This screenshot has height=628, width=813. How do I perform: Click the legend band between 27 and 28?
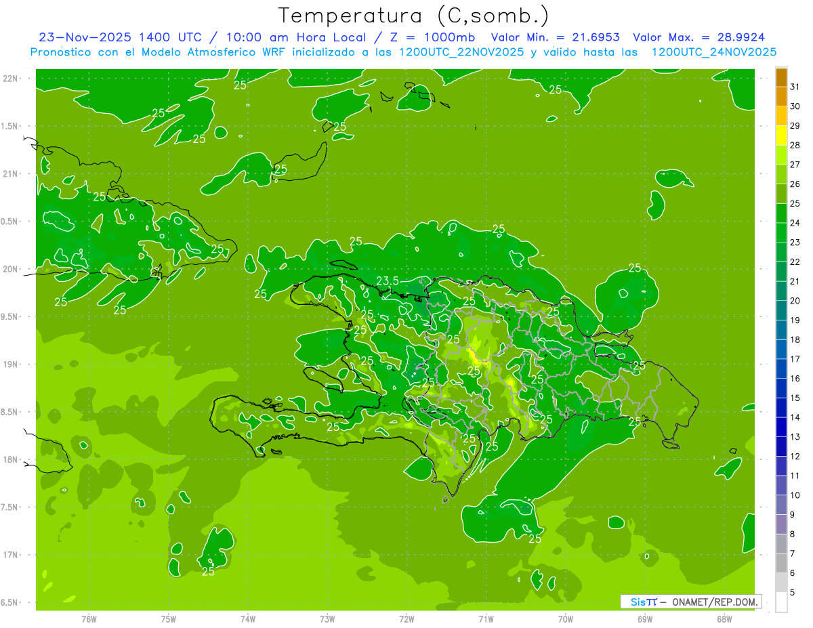click(x=781, y=155)
